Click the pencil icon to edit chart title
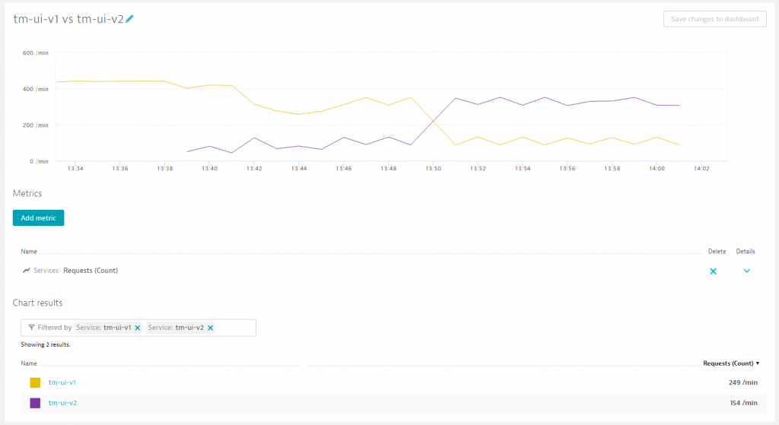The image size is (779, 425). pyautogui.click(x=129, y=19)
